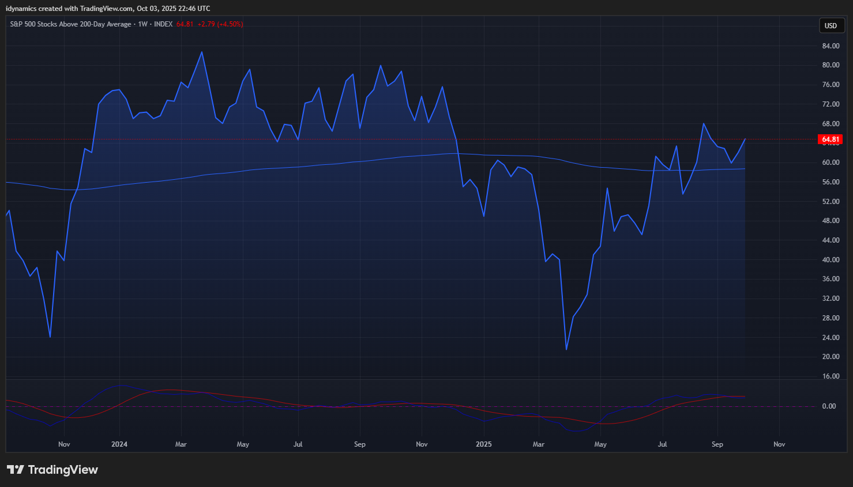Screen dimensions: 853x487
Task: Open TradingView wordmark link at bottom
Action: pyautogui.click(x=63, y=470)
